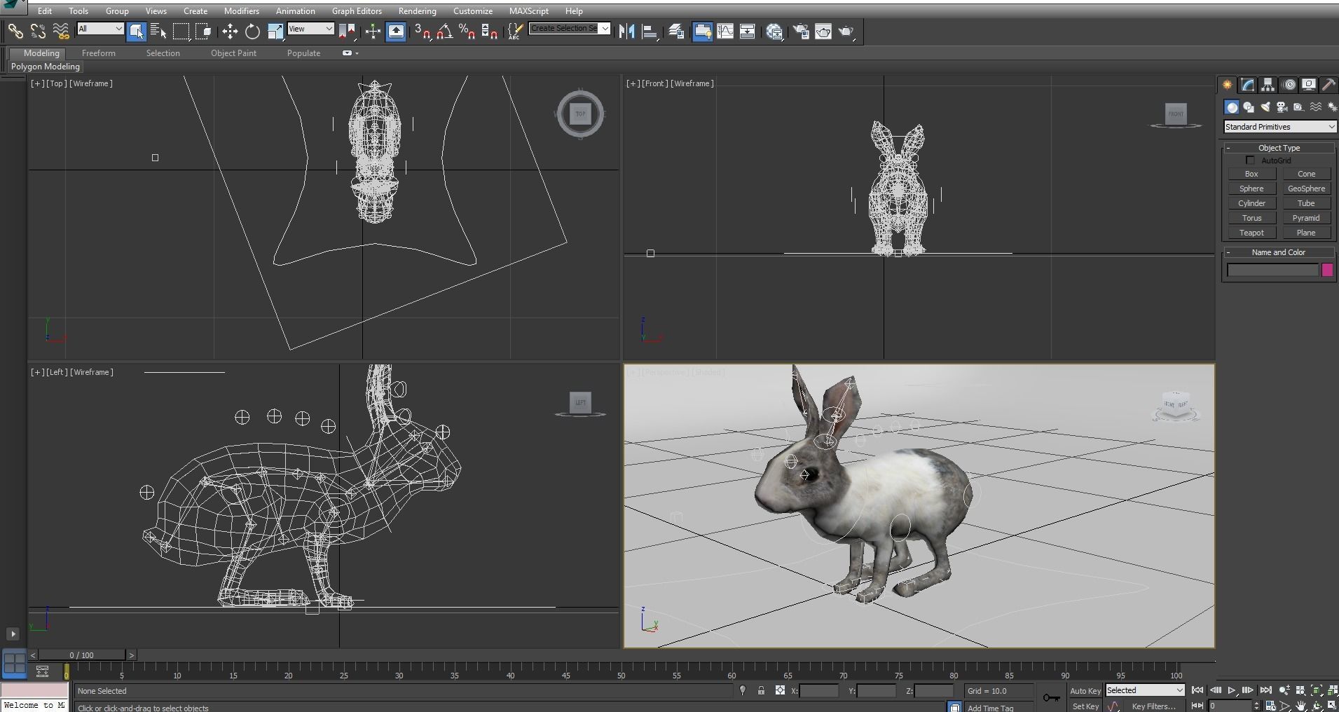Open the Edit menu
This screenshot has width=1339, height=712.
click(x=44, y=11)
